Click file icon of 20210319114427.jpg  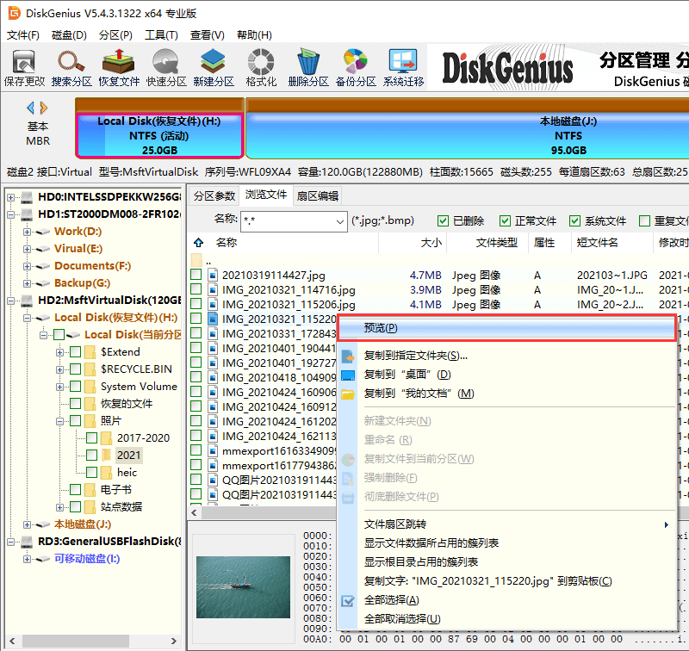coord(213,276)
